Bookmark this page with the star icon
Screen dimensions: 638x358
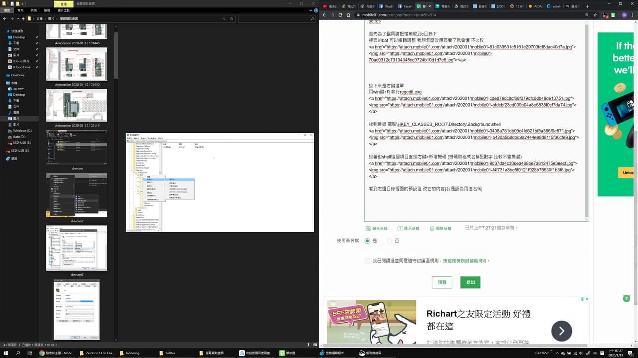(x=596, y=15)
